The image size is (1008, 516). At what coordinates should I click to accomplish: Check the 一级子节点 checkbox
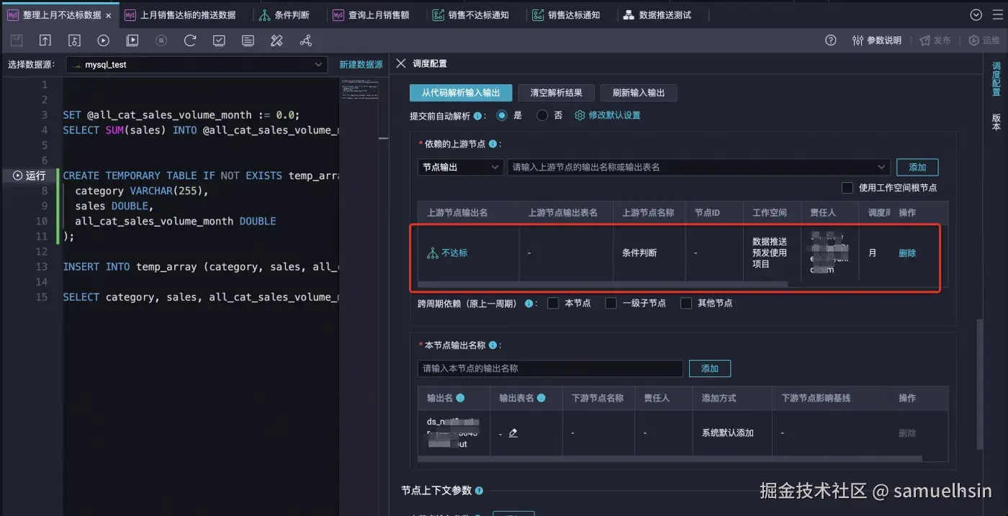(611, 304)
